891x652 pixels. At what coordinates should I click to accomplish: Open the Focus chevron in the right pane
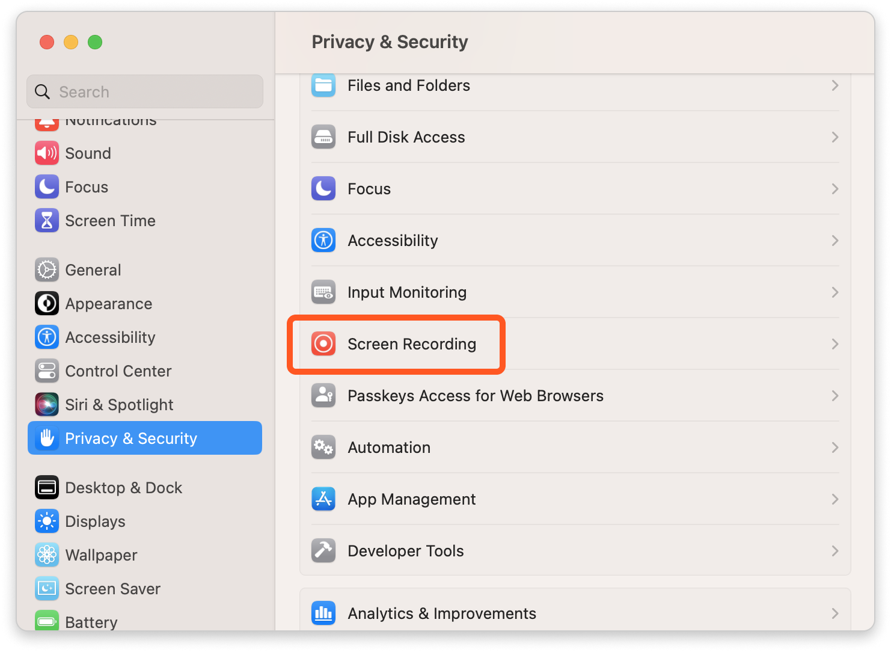click(835, 188)
